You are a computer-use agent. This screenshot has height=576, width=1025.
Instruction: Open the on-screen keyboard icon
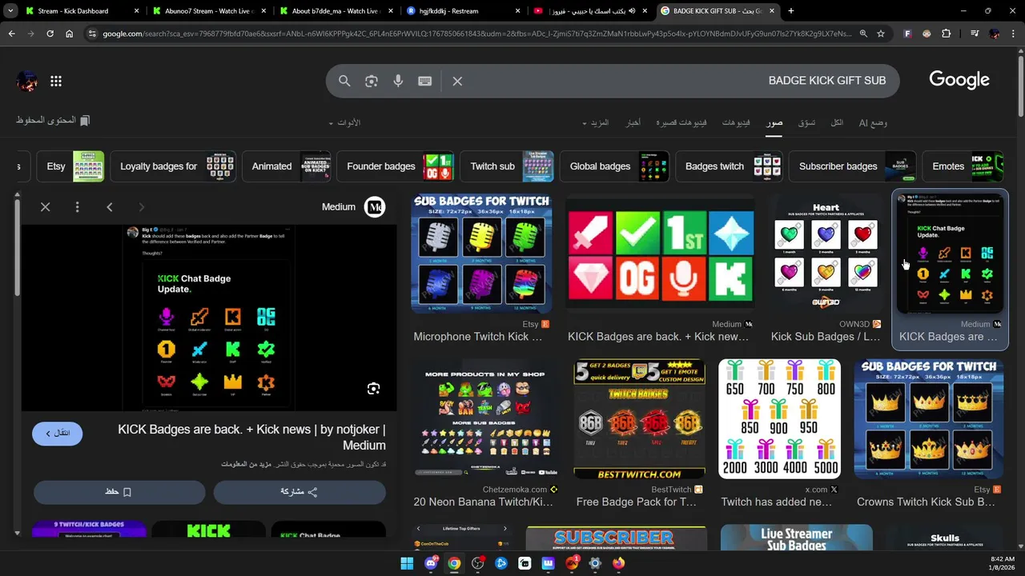(x=425, y=81)
